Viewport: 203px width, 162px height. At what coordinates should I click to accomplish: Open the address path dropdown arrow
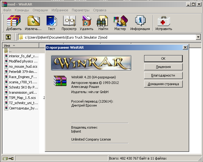point(198,37)
